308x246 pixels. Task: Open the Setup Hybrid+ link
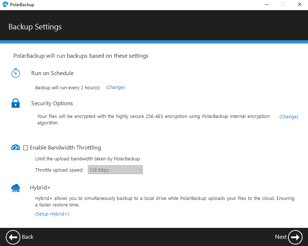click(x=52, y=214)
